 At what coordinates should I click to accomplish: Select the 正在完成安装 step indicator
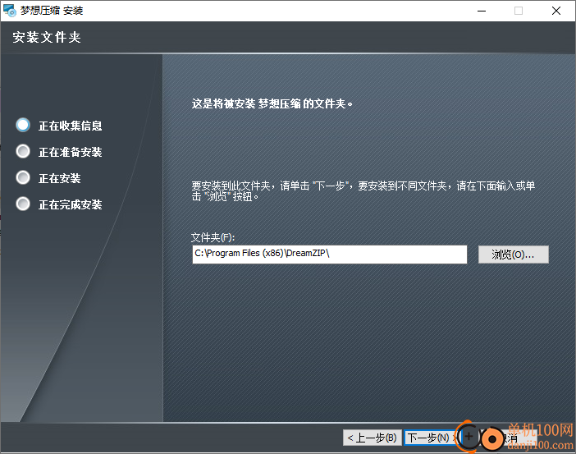[23, 204]
